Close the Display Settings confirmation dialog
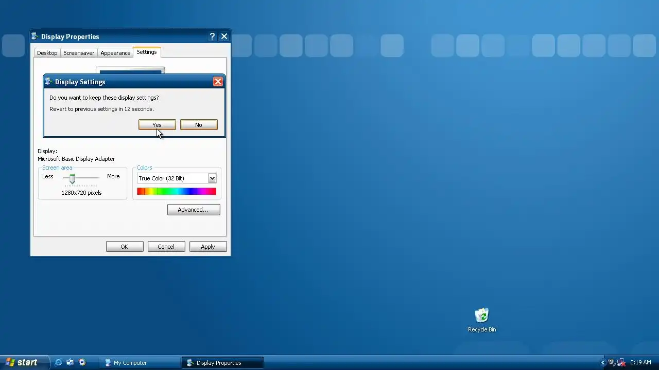Screen dimensions: 659x370 pos(218,82)
